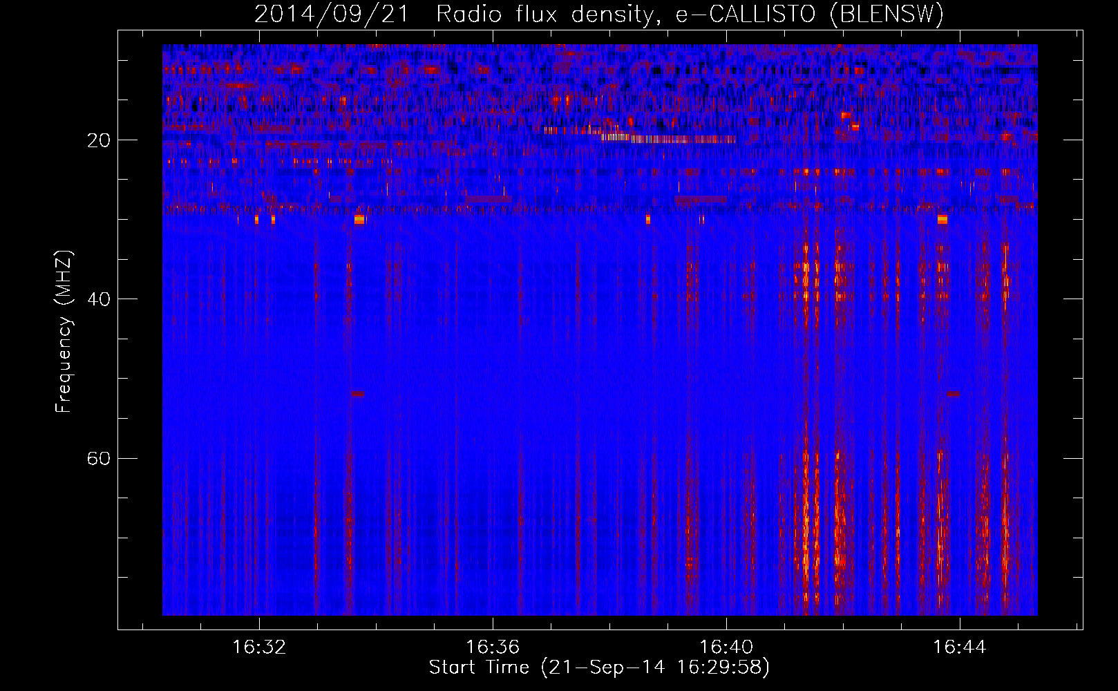The height and width of the screenshot is (691, 1118).
Task: Click the "Start Time (21-Sep-14 16:29:58)" label
Action: (599, 668)
